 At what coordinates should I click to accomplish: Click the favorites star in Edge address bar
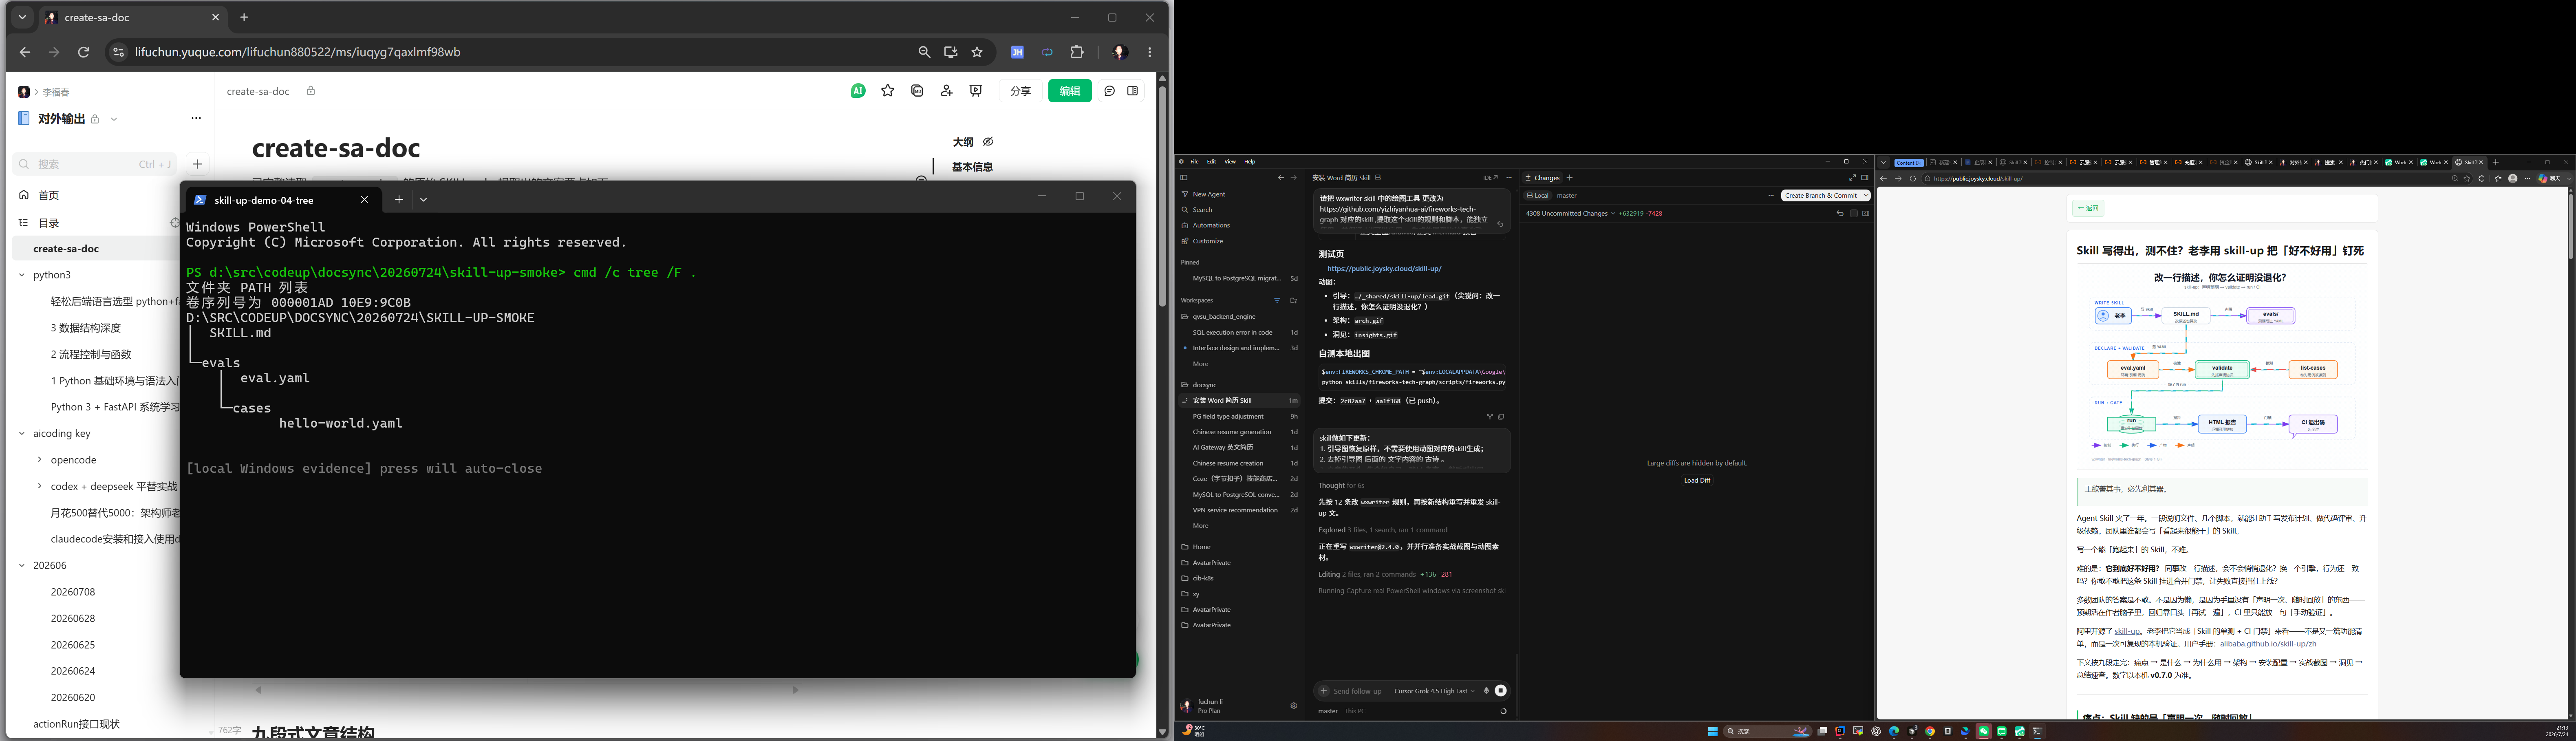pyautogui.click(x=2467, y=178)
